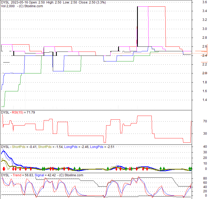The height and width of the screenshot is (199, 208).
Task: Click the Low: 2.50 value
Action: [x=70, y=2]
